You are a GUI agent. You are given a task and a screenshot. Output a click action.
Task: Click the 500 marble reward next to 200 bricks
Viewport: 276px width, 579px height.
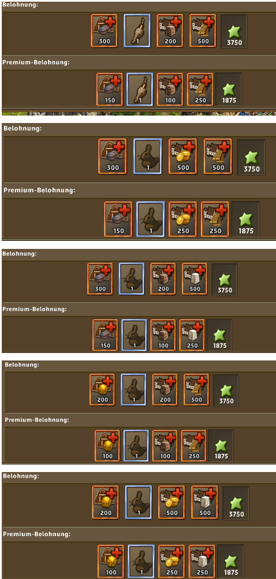click(x=194, y=279)
